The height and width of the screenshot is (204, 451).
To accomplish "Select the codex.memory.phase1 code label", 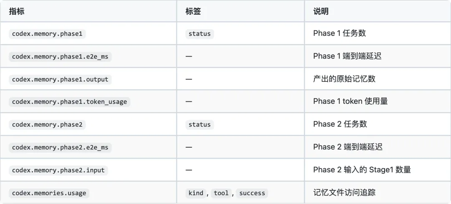I will click(x=47, y=34).
